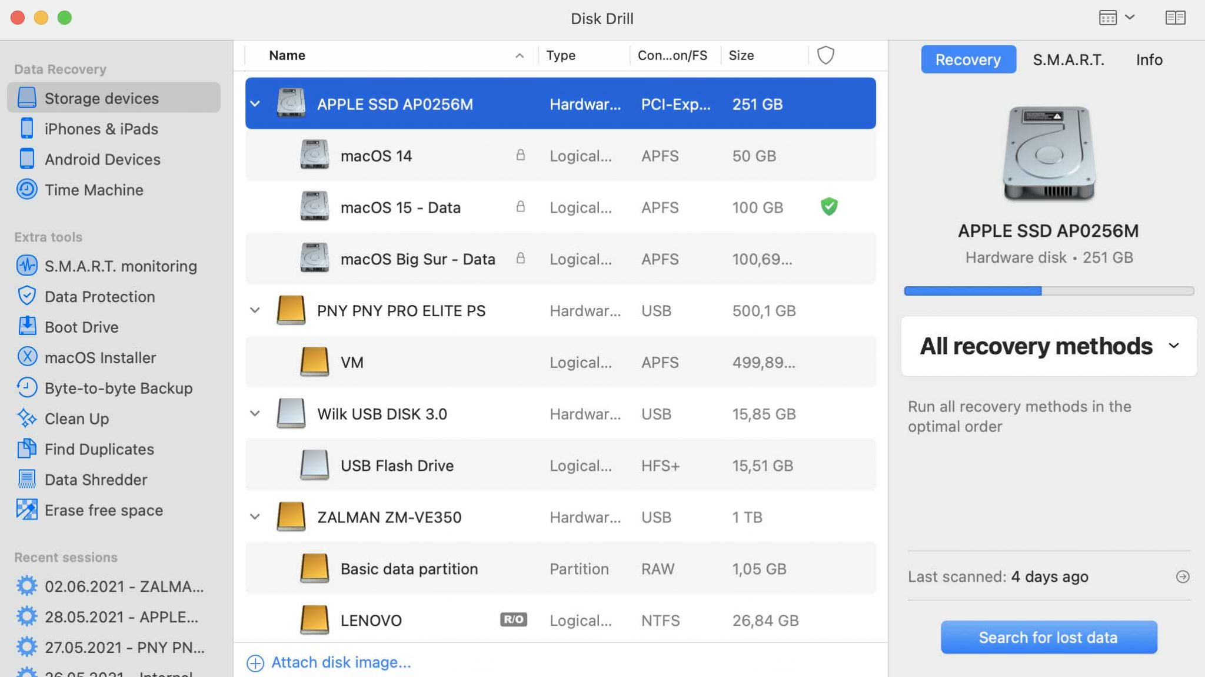The image size is (1205, 677).
Task: Select the Erase free space tool
Action: click(x=104, y=510)
